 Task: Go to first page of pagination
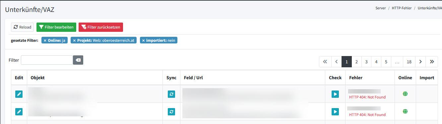[325, 62]
